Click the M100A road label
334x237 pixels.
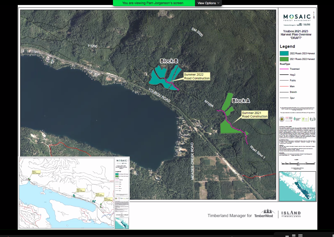(x=209, y=103)
